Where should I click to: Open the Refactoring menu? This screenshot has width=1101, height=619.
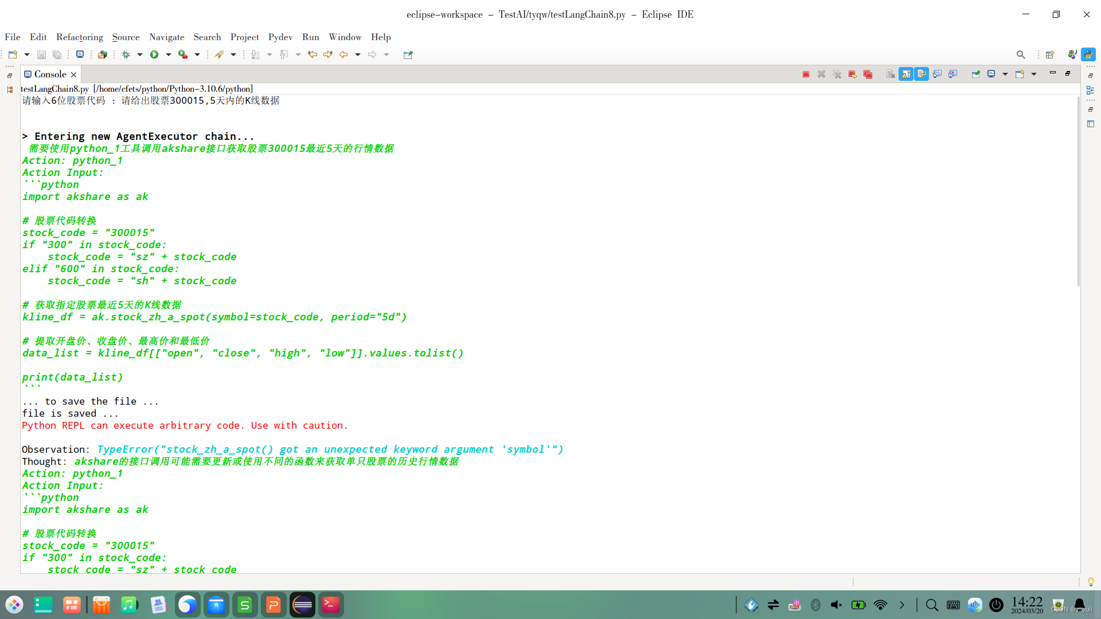(80, 37)
